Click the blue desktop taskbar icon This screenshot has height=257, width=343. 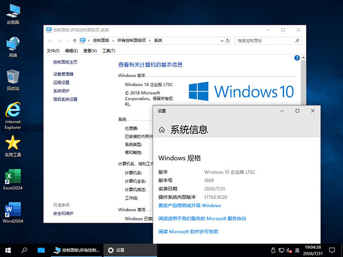41,250
